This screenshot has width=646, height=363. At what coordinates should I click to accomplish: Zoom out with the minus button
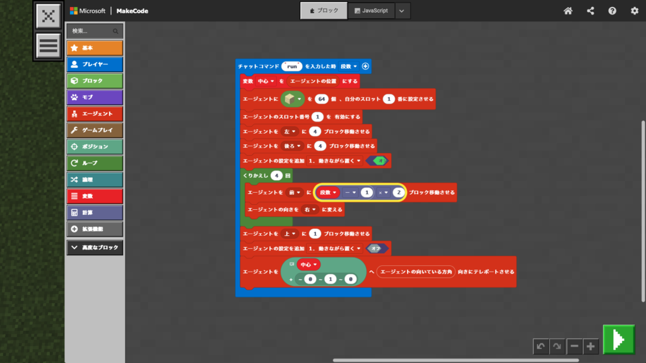[x=573, y=346]
